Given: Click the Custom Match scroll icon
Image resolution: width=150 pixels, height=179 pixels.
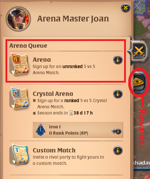Looking at the screenshot, I should 20,154.
